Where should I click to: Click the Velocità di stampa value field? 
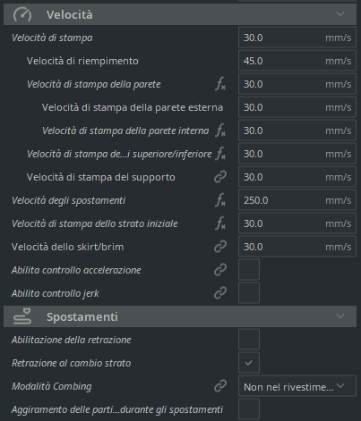(297, 38)
